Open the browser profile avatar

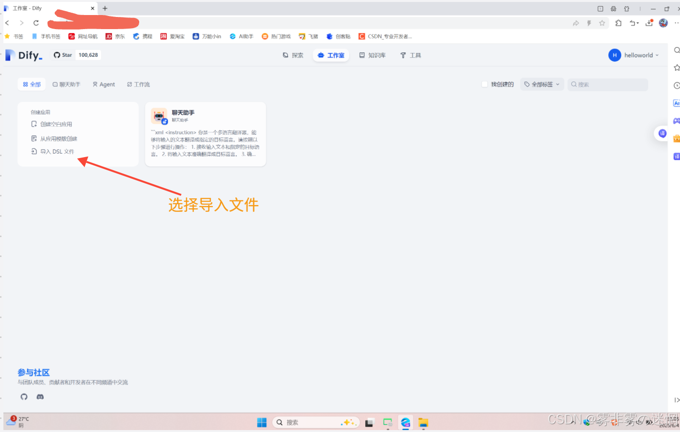(x=664, y=23)
